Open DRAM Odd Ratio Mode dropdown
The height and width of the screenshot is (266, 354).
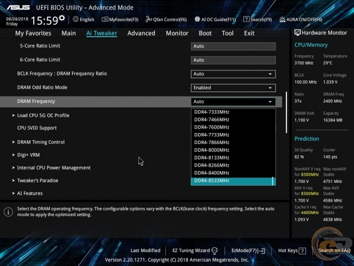tap(233, 88)
